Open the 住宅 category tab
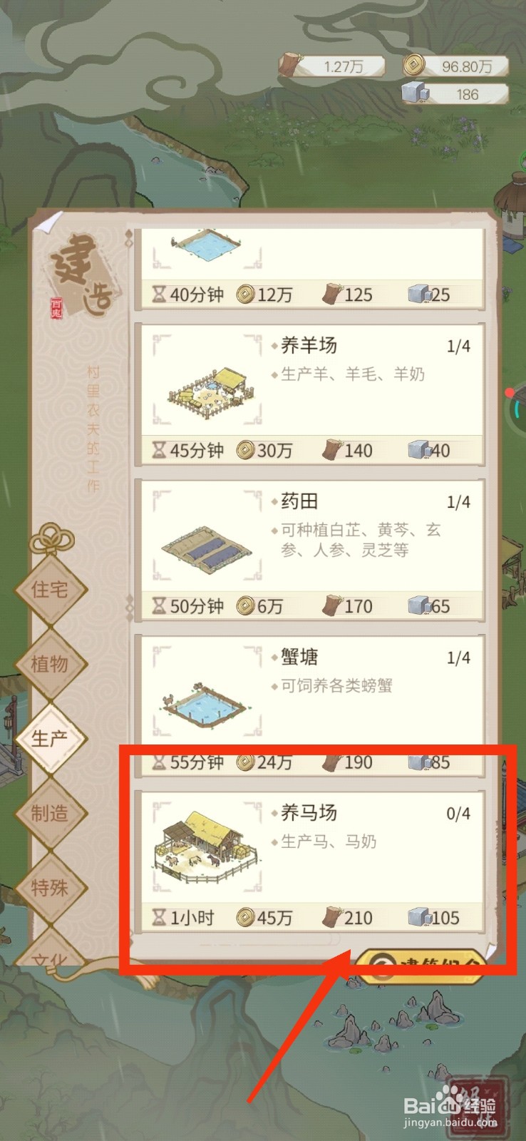 [51, 589]
